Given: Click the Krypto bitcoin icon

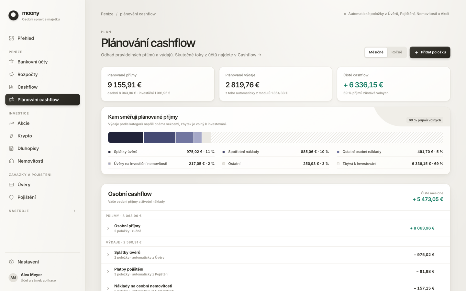Looking at the screenshot, I should click(x=11, y=136).
